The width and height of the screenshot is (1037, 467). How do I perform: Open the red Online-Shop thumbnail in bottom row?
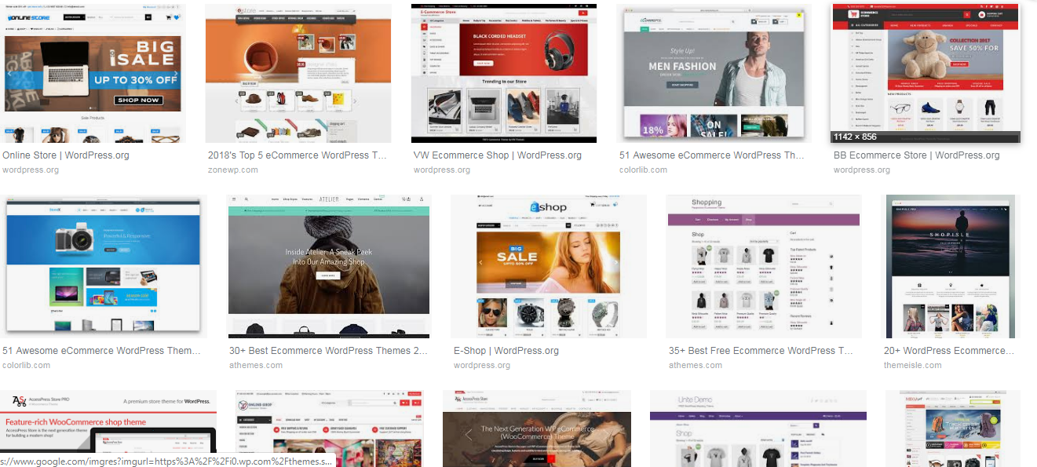(330, 429)
